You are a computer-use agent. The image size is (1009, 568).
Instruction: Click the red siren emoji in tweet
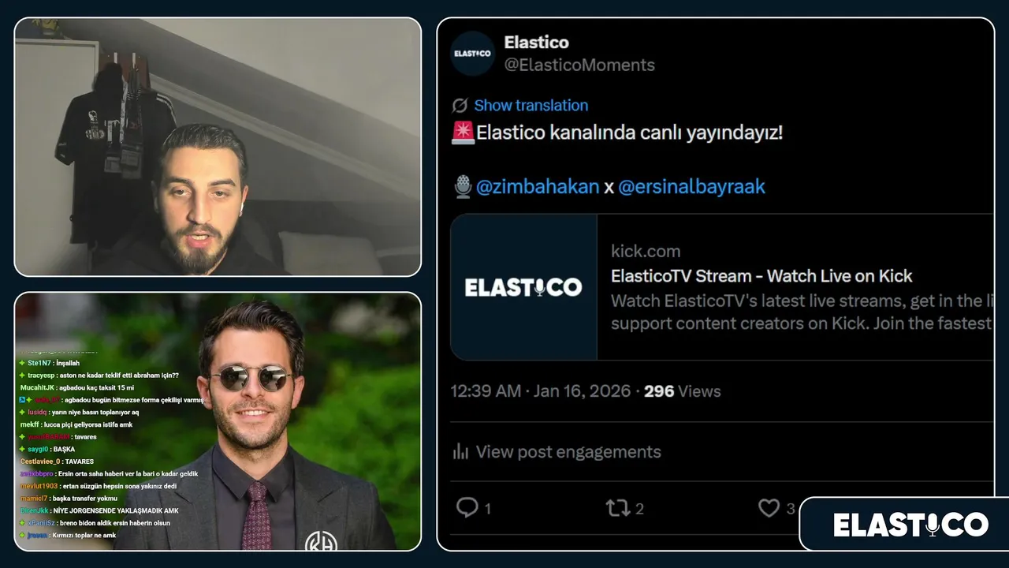(x=463, y=133)
